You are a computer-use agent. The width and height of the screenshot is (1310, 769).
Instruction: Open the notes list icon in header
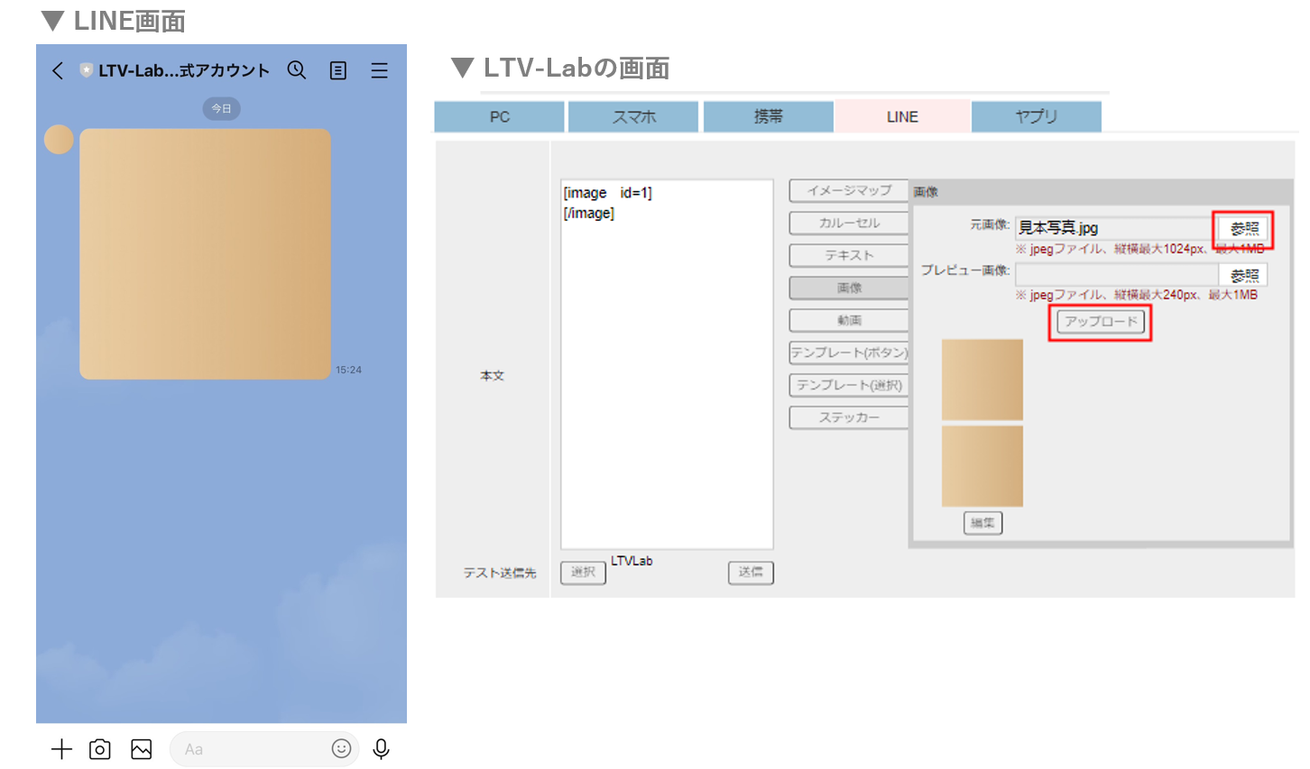pos(338,70)
